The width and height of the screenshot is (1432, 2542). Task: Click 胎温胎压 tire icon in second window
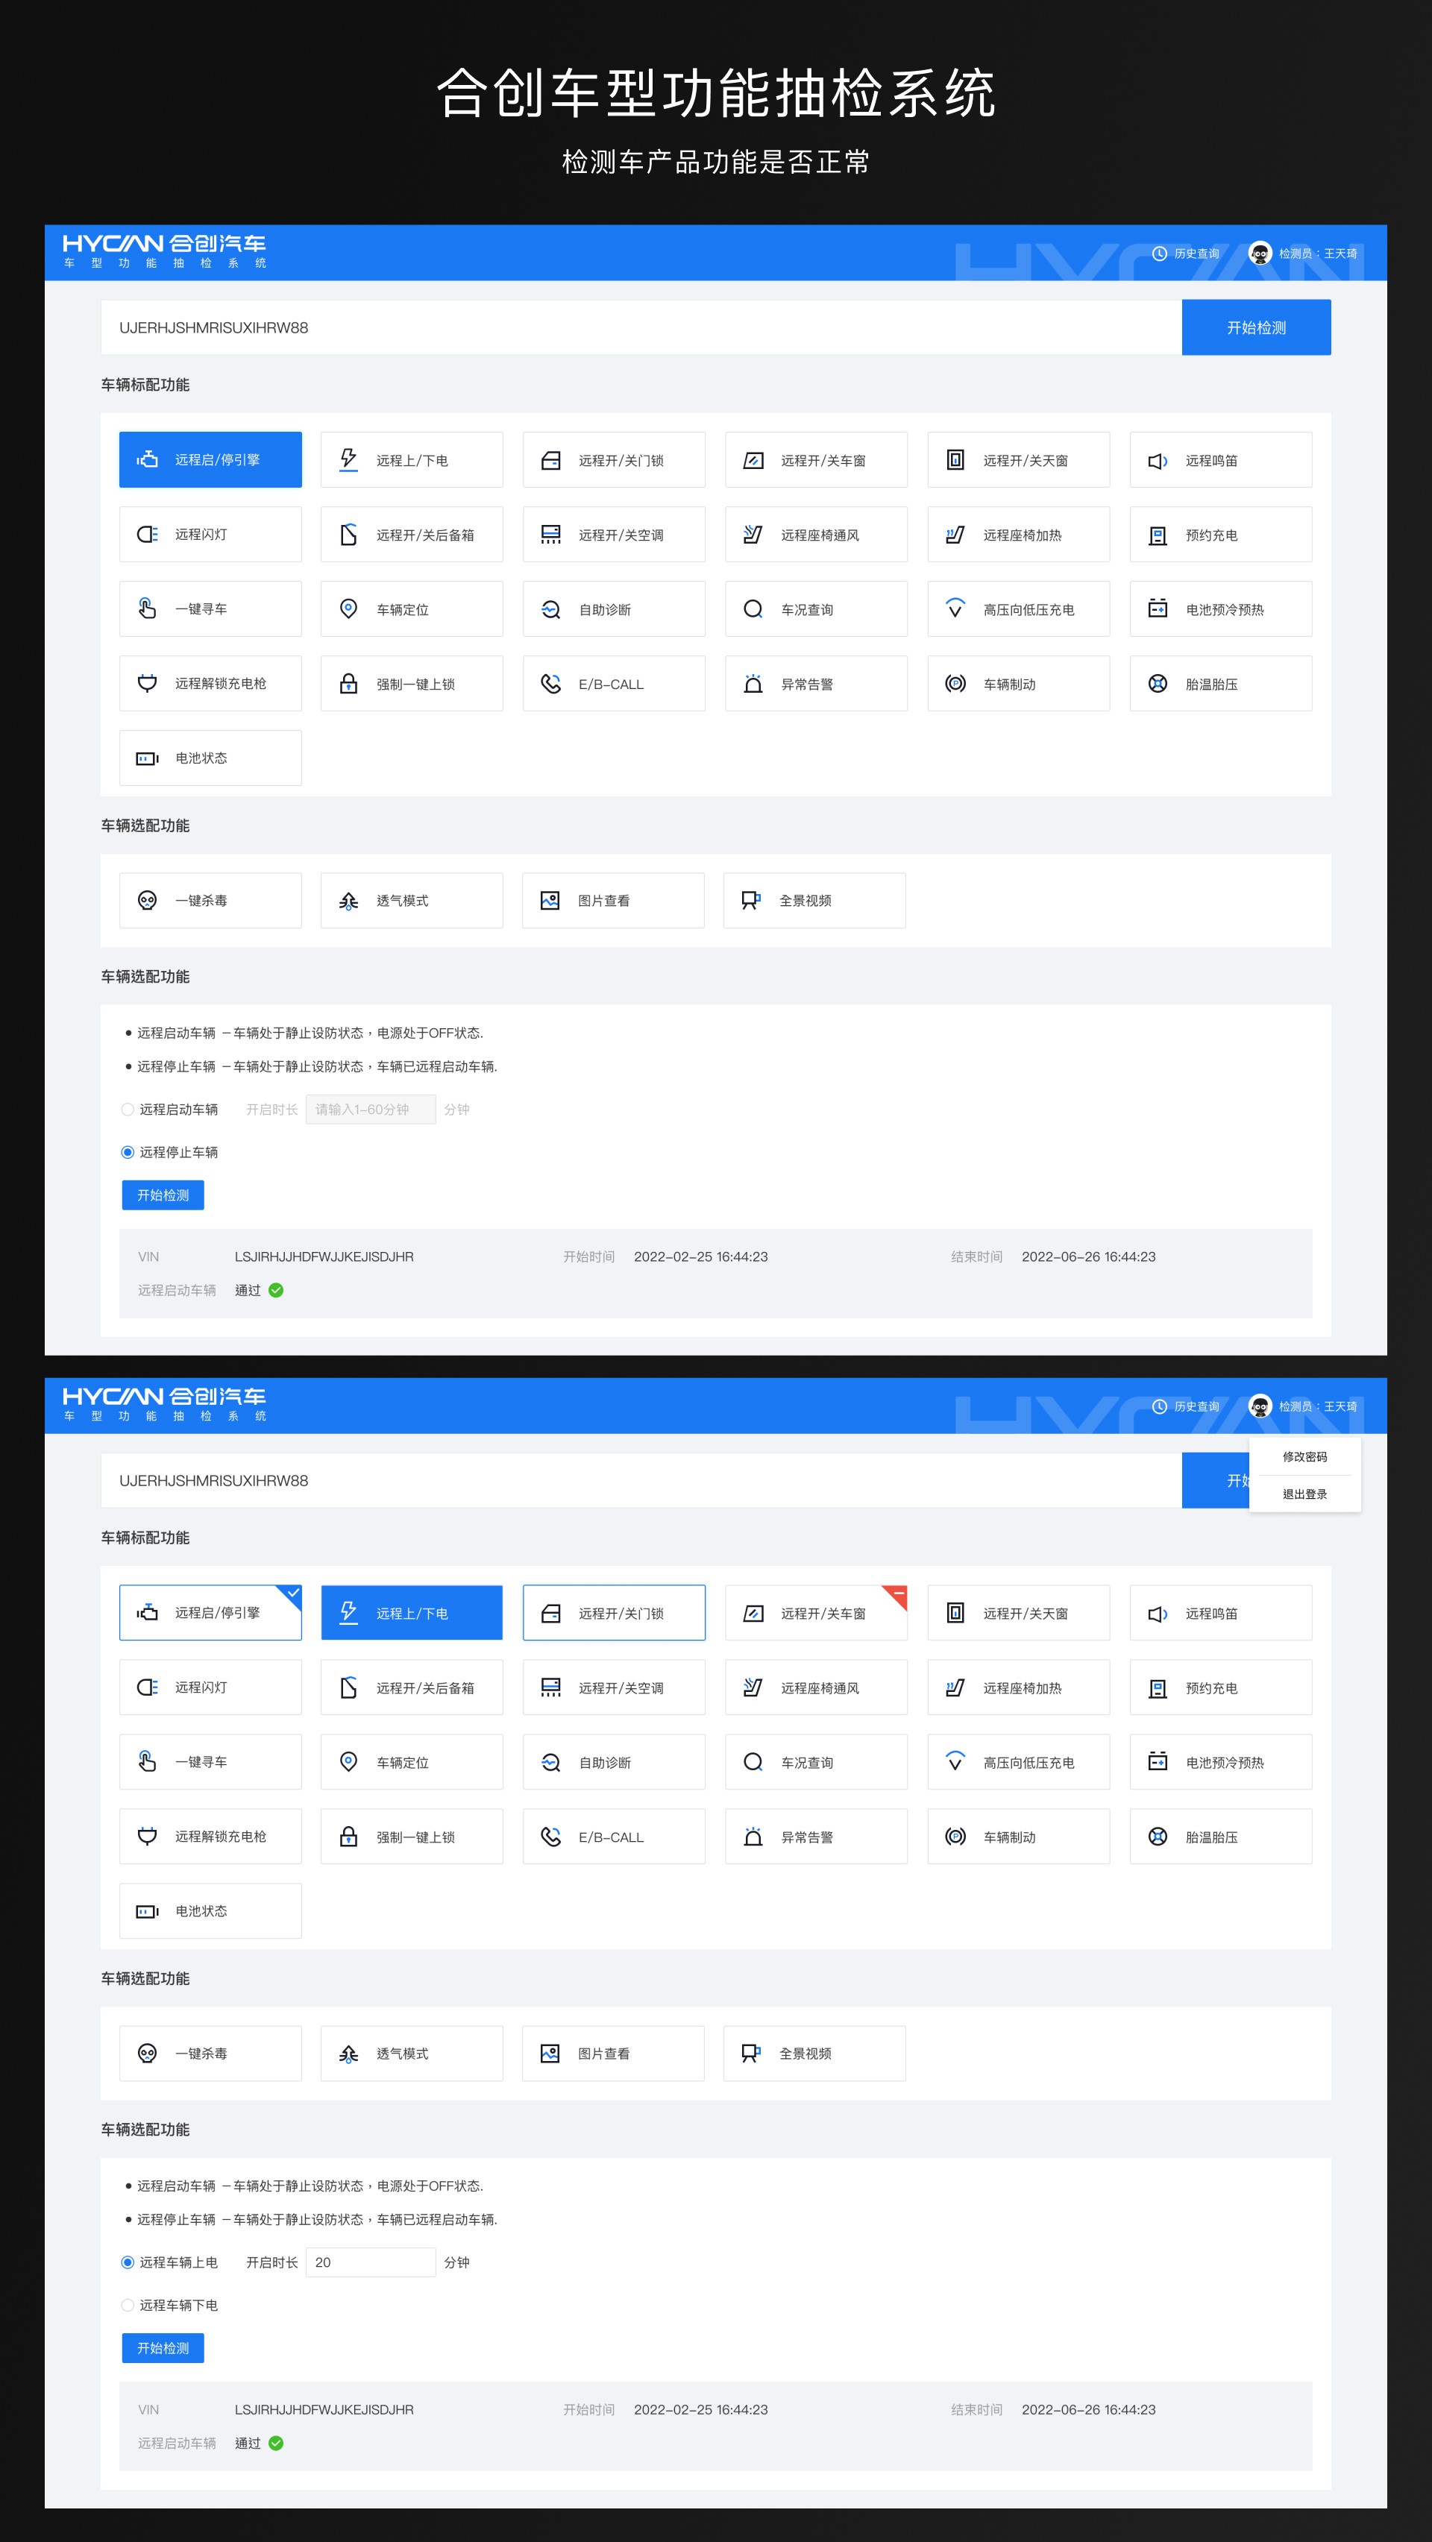1158,1837
